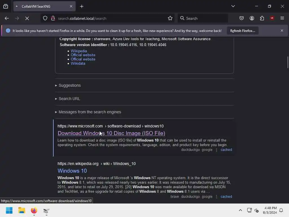Close the CollabVM SearXNG tab
Viewport: 289px width, 217px height.
[x=71, y=6]
